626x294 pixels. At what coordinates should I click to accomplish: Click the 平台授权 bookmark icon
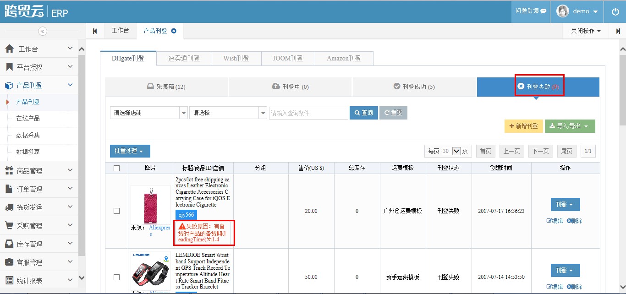pyautogui.click(x=9, y=67)
